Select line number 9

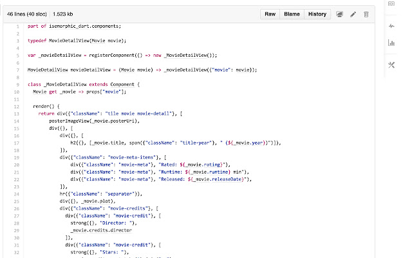pyautogui.click(x=18, y=84)
